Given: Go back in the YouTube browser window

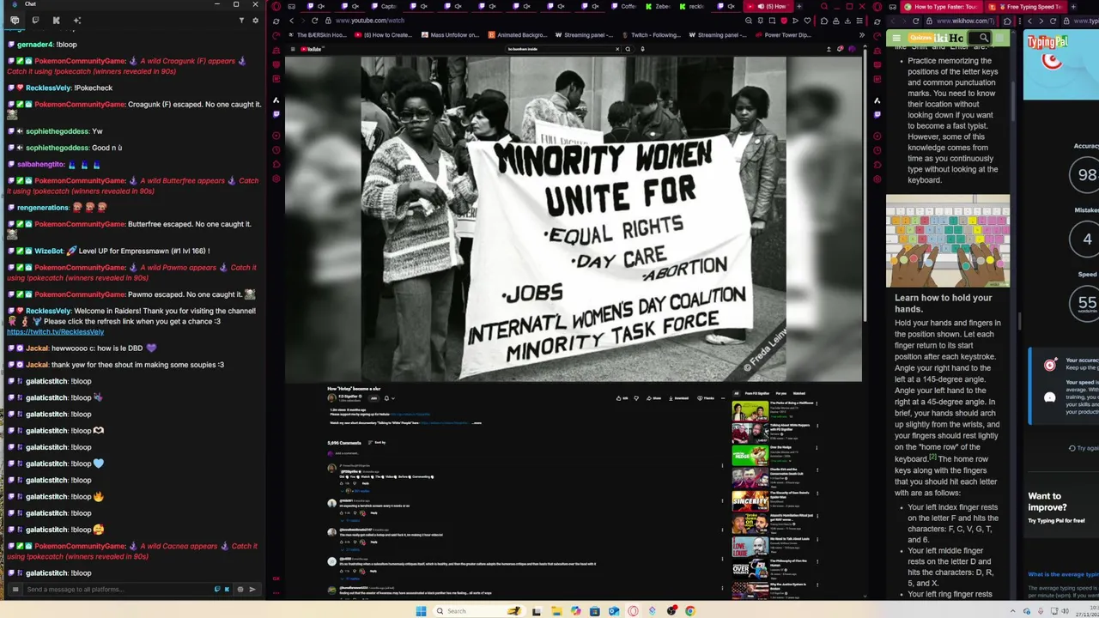Looking at the screenshot, I should pos(291,21).
